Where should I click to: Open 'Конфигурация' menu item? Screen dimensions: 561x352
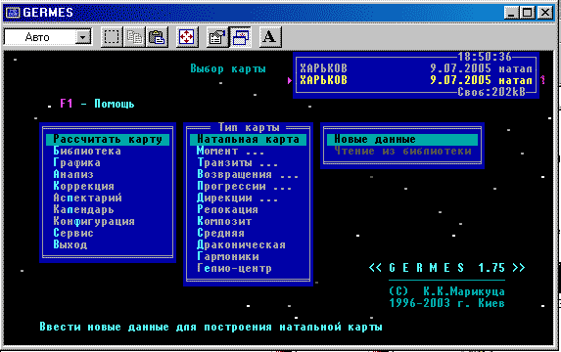[x=94, y=222]
